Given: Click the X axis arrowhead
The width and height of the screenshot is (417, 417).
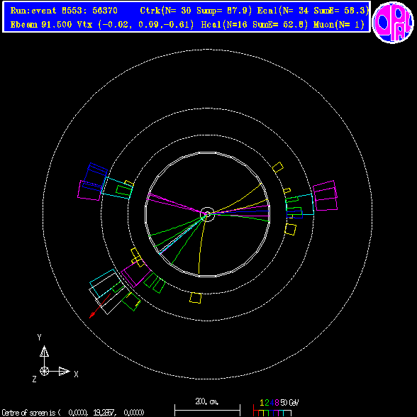Looking at the screenshot, I should tap(64, 372).
